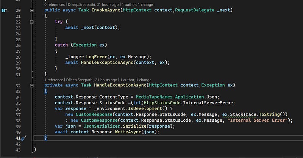
Task: Click the catch keyword on line 26
Action: point(61,45)
